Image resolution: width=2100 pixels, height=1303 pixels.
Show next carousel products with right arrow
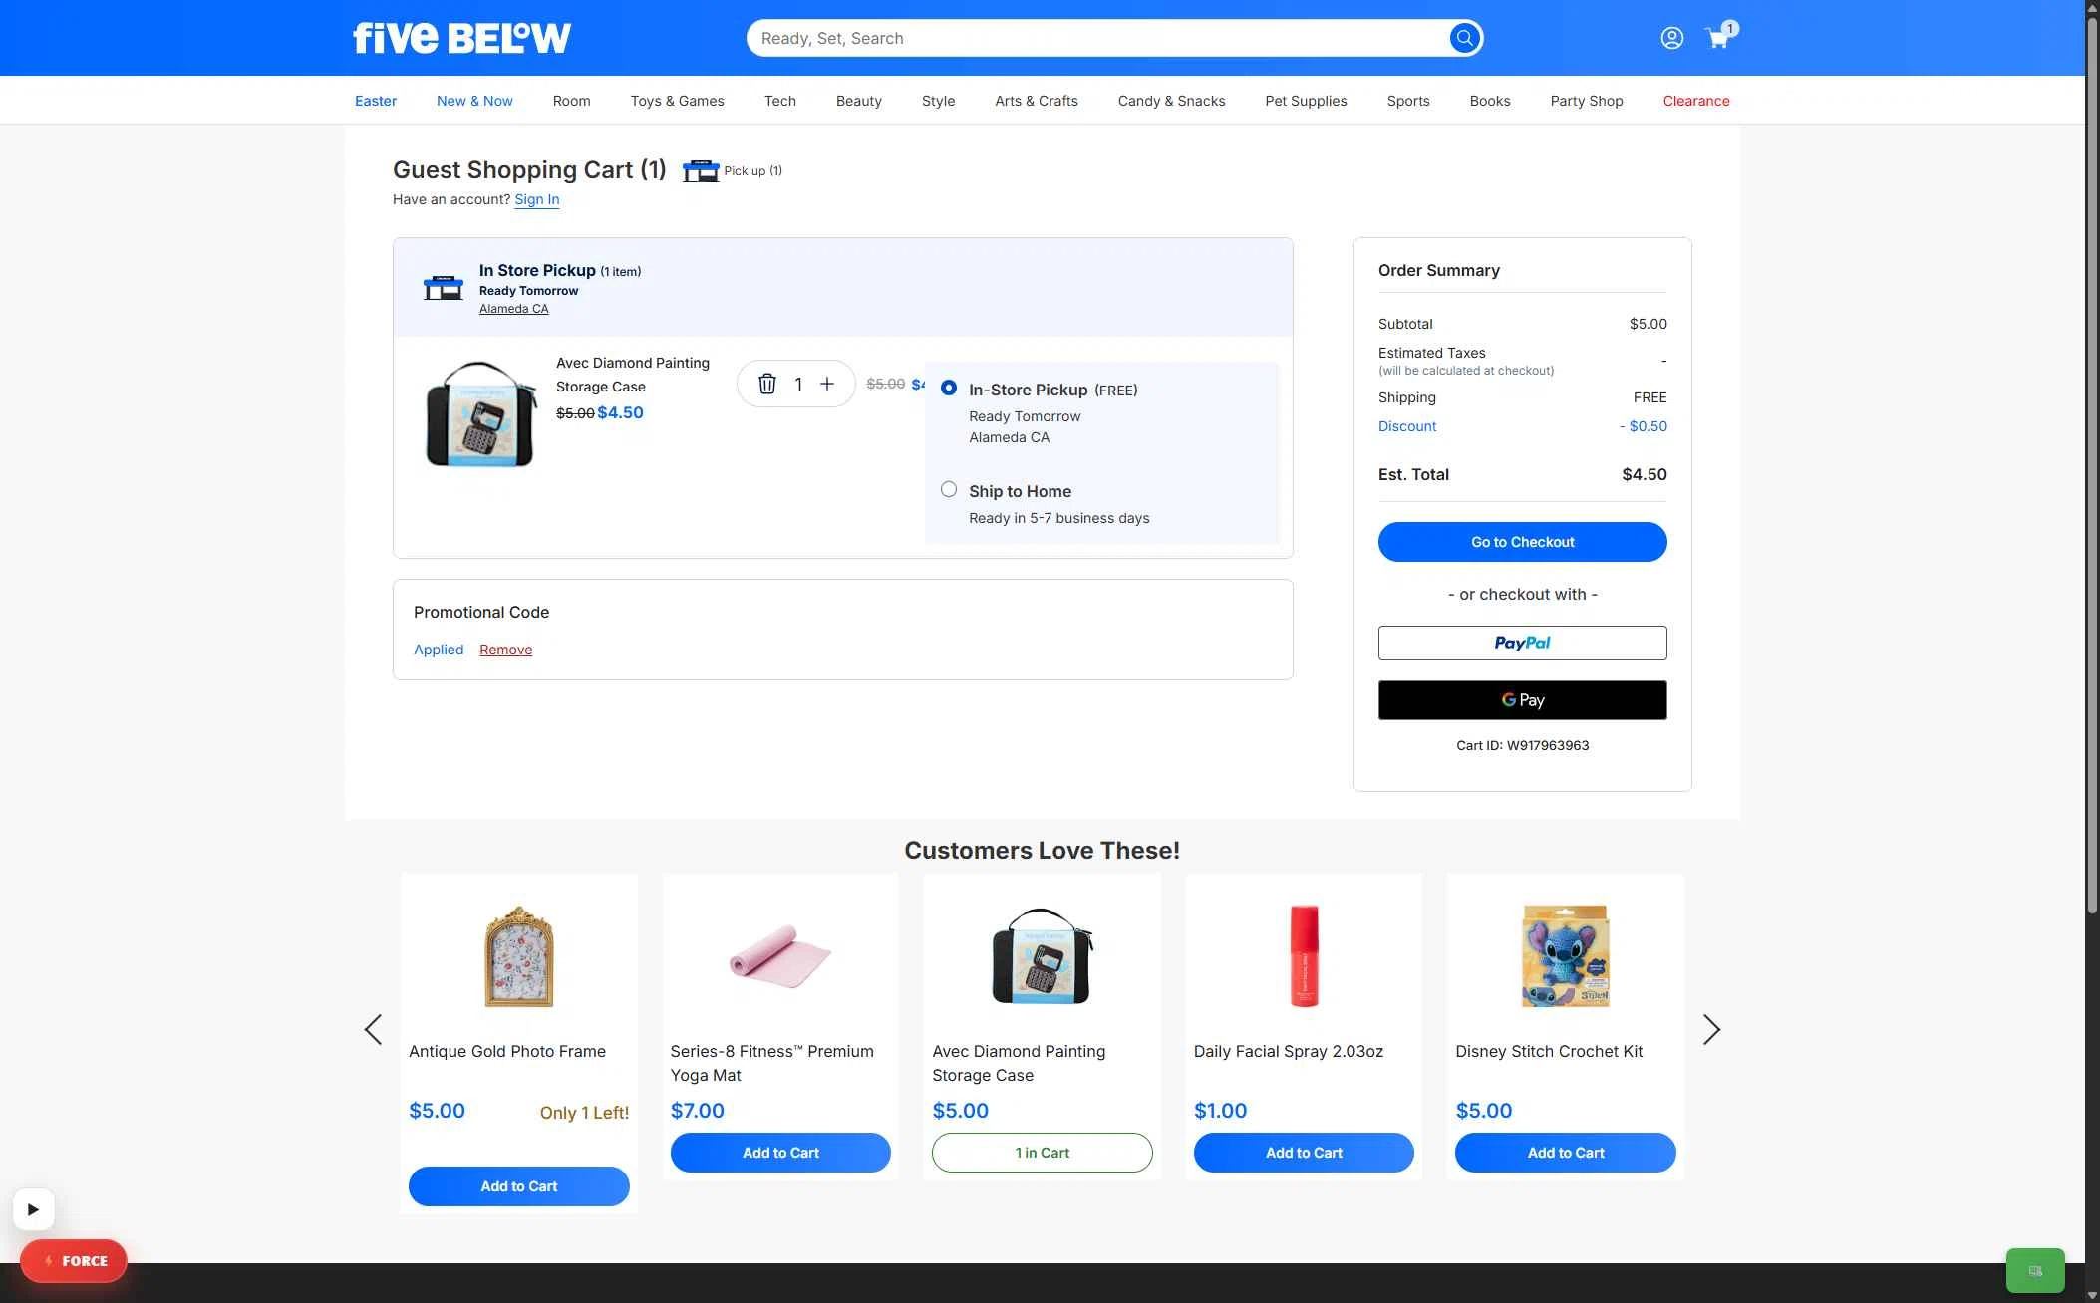pos(1711,1029)
